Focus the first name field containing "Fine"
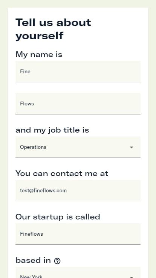The width and height of the screenshot is (156, 278). pos(78,72)
